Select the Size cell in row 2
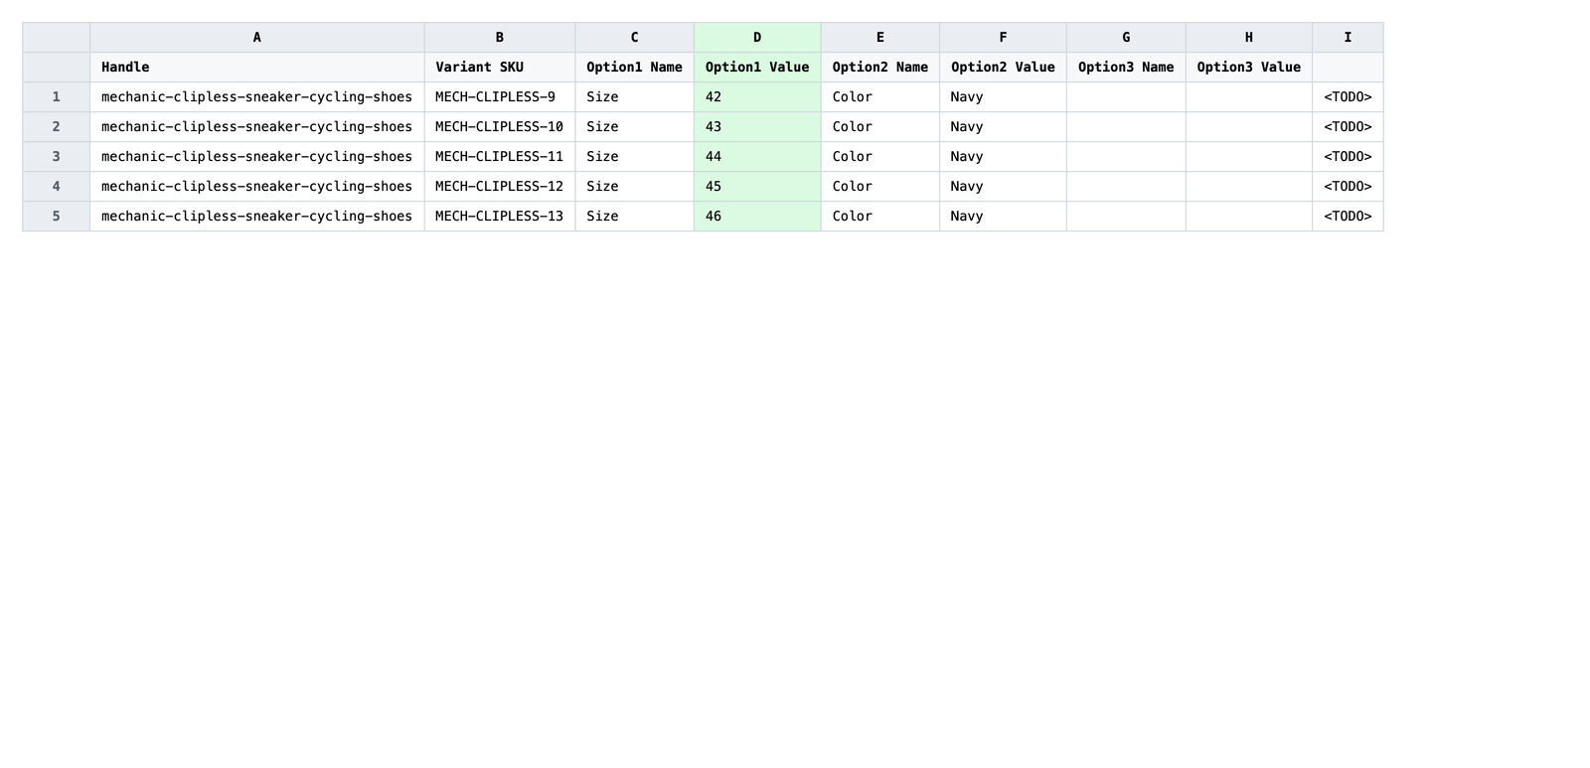This screenshot has width=1590, height=768. pyautogui.click(x=634, y=127)
